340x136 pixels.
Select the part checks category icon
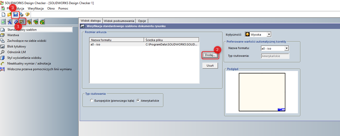(x=29, y=22)
